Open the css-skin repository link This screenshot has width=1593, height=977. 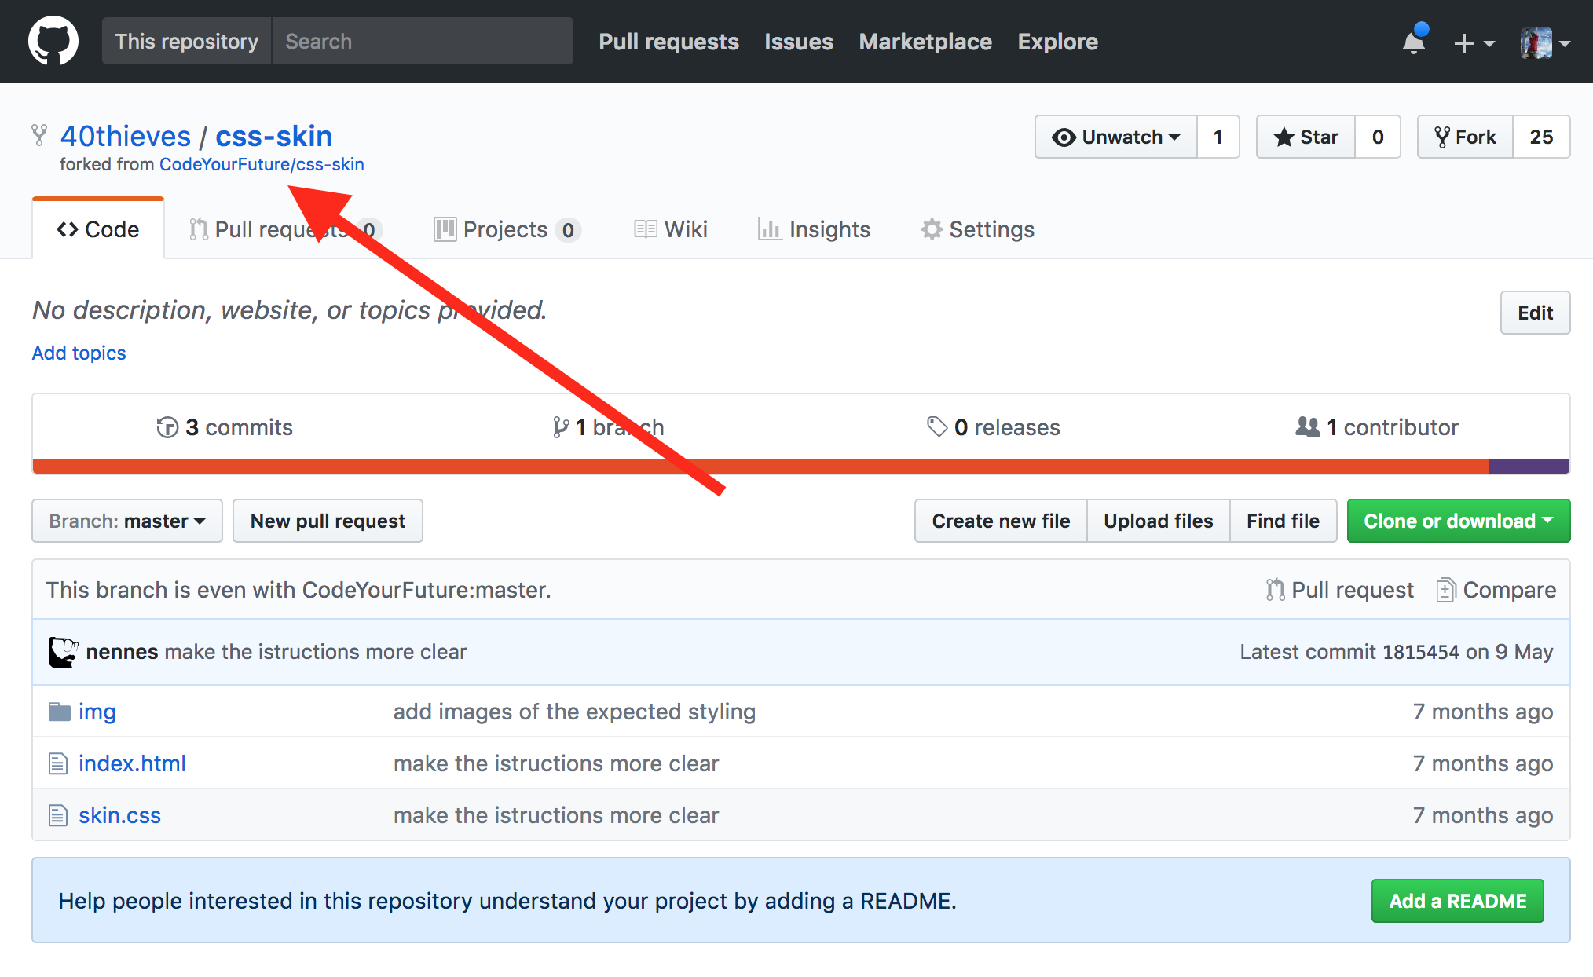[x=274, y=136]
